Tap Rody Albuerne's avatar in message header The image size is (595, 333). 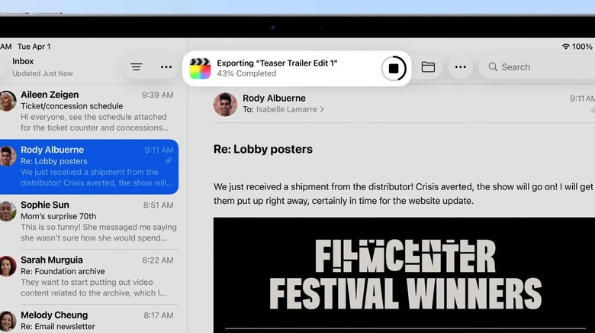pos(225,104)
